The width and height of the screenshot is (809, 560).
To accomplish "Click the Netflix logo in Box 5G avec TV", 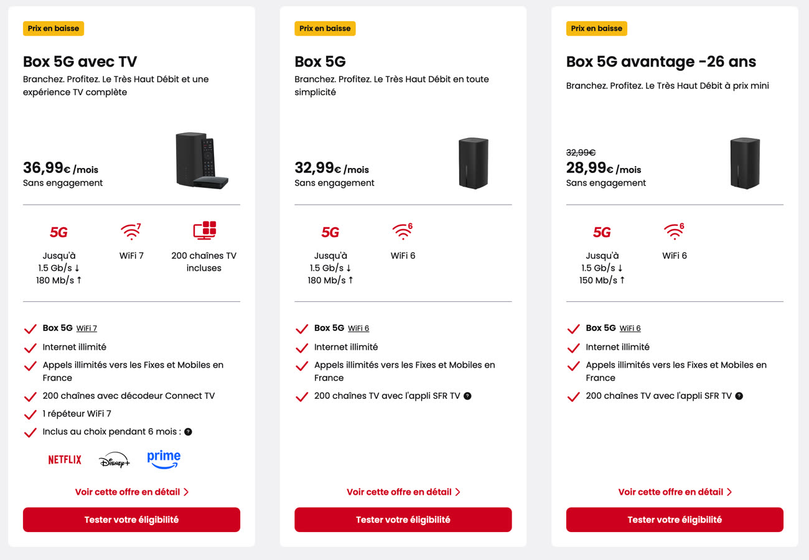I will [65, 460].
